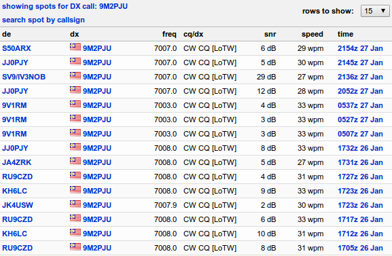Viewport: 392px width, 256px height.
Task: Click Malaysia flag in SV9/IV3NOB row
Action: [x=75, y=75]
